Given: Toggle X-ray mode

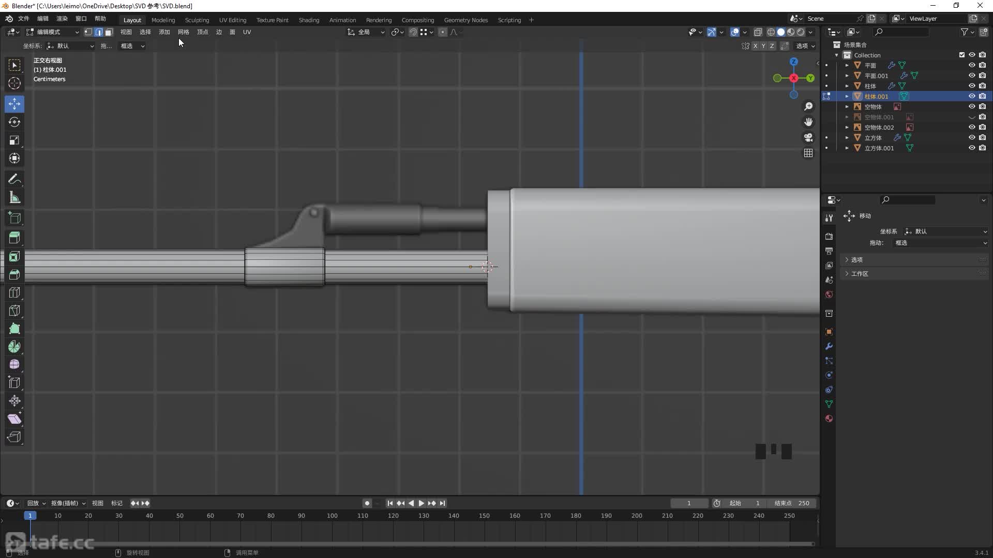Looking at the screenshot, I should (758, 32).
